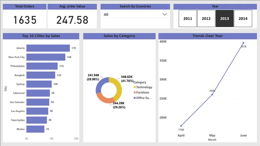
Task: Click the 'Category' legend title
Action: click(140, 82)
